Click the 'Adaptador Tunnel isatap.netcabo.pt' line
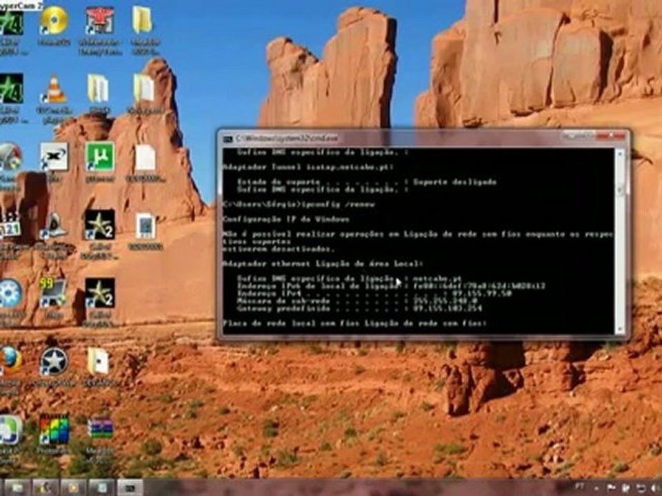Screen dimensions: 662x496 308,167
